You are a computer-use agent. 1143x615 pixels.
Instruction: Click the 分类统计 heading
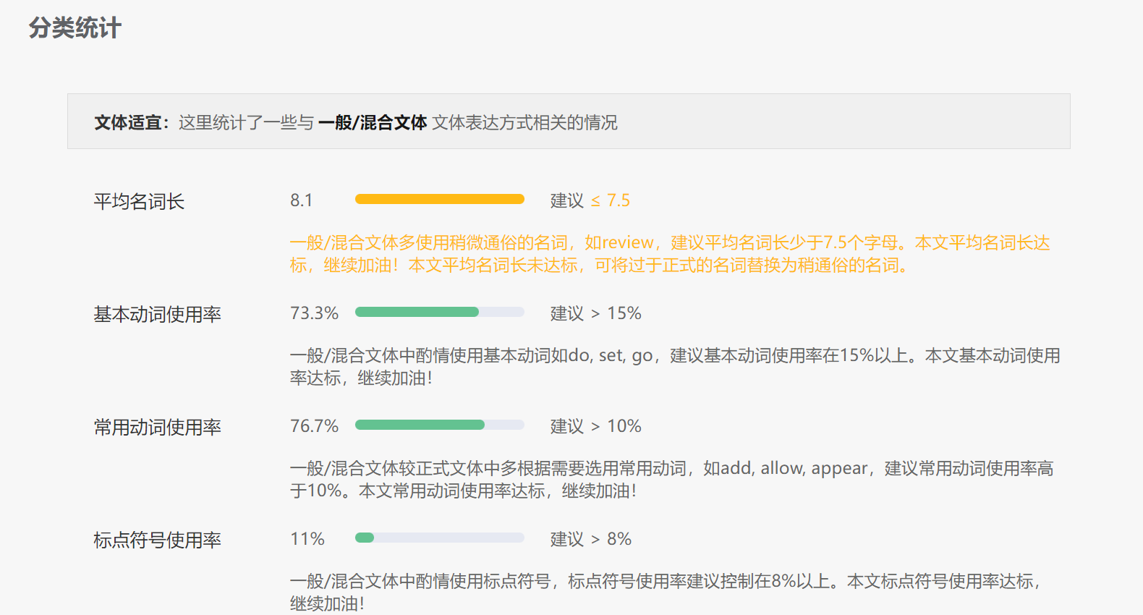coord(75,28)
